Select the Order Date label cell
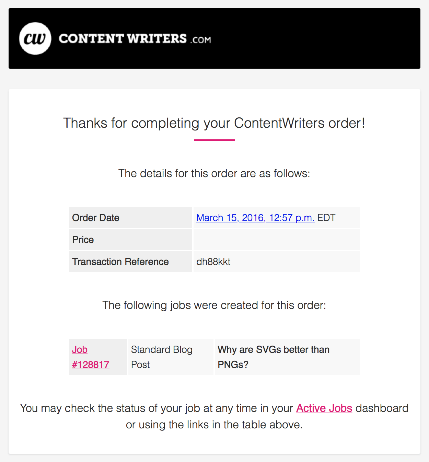This screenshot has height=462, width=429. pyautogui.click(x=131, y=218)
